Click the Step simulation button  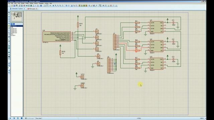(x=14, y=118)
